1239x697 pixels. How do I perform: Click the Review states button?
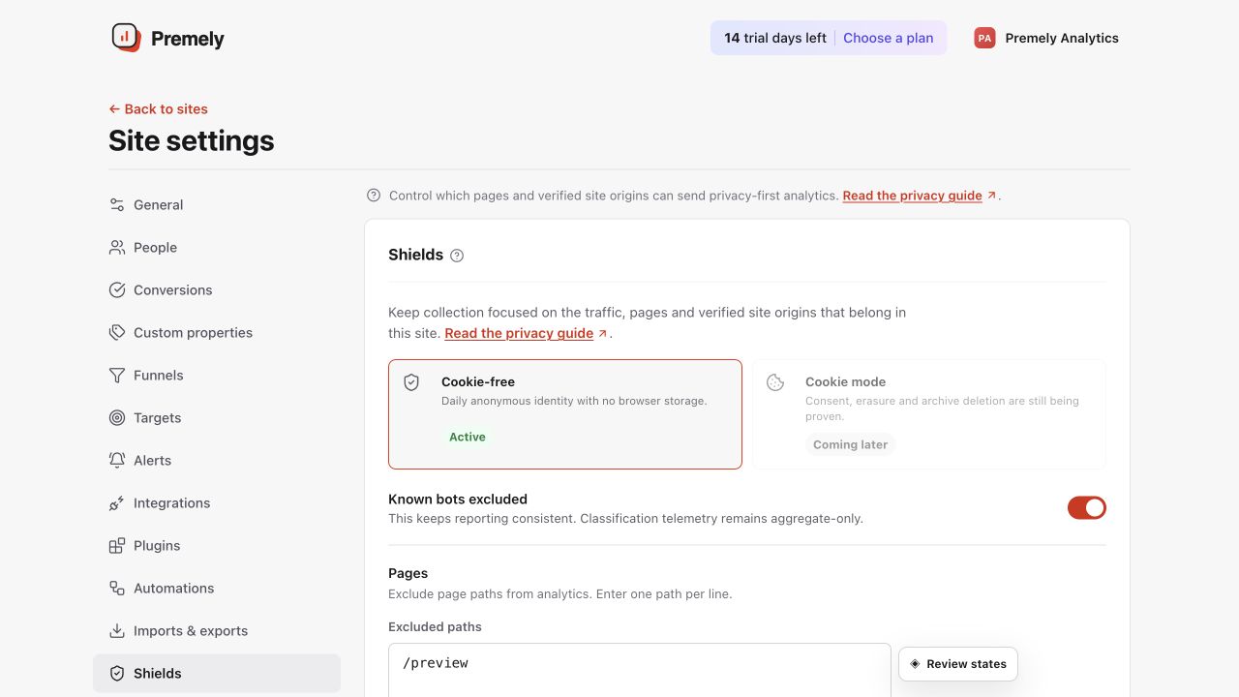pyautogui.click(x=958, y=664)
